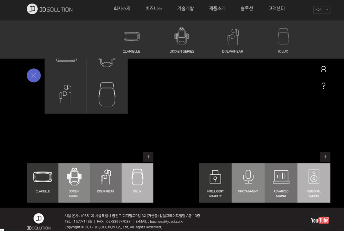Open the CLARIELLE tile in the bottom row
Image resolution: width=344 pixels, height=231 pixels.
[43, 183]
